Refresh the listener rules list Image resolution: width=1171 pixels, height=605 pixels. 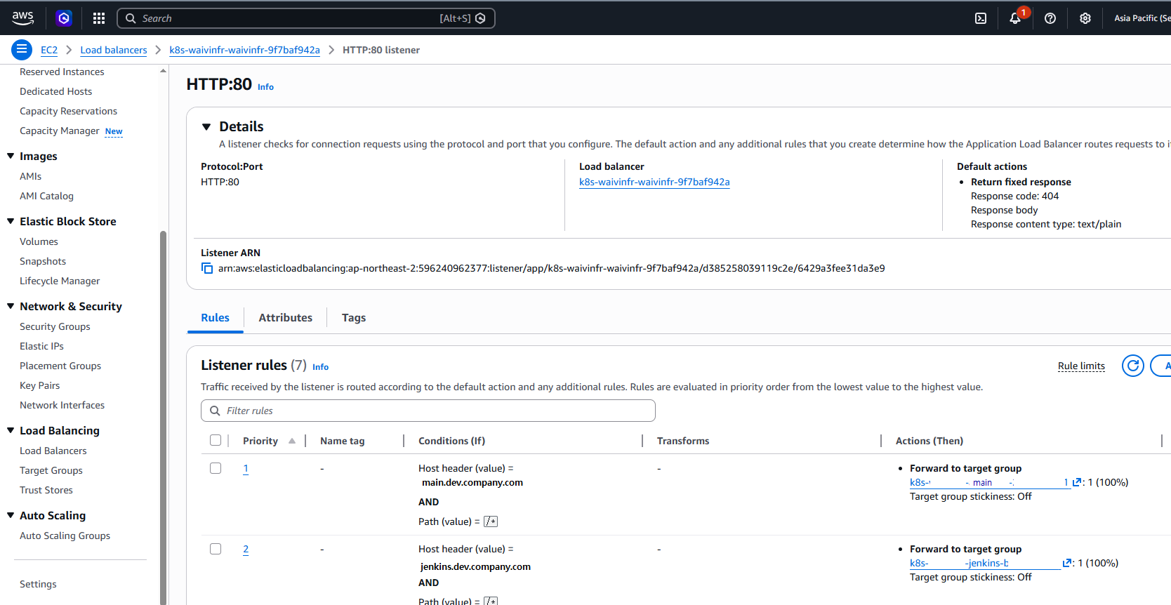tap(1132, 366)
